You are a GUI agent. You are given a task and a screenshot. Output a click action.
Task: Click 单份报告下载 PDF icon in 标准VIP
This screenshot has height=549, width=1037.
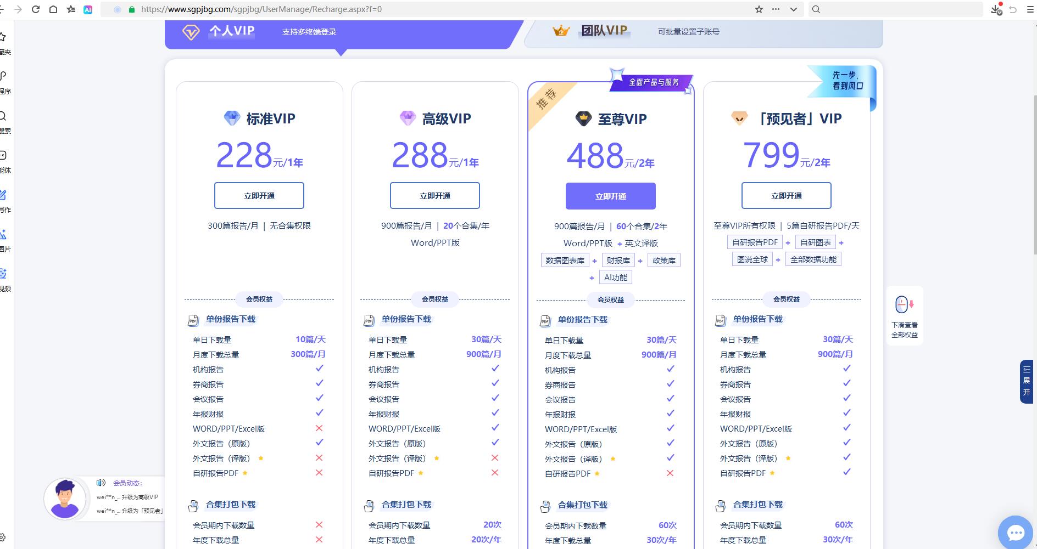point(193,320)
